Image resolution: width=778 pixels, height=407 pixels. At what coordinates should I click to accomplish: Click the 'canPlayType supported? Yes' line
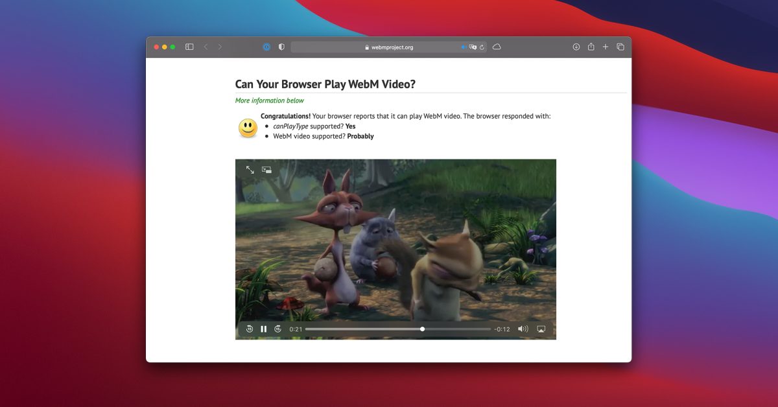click(314, 126)
